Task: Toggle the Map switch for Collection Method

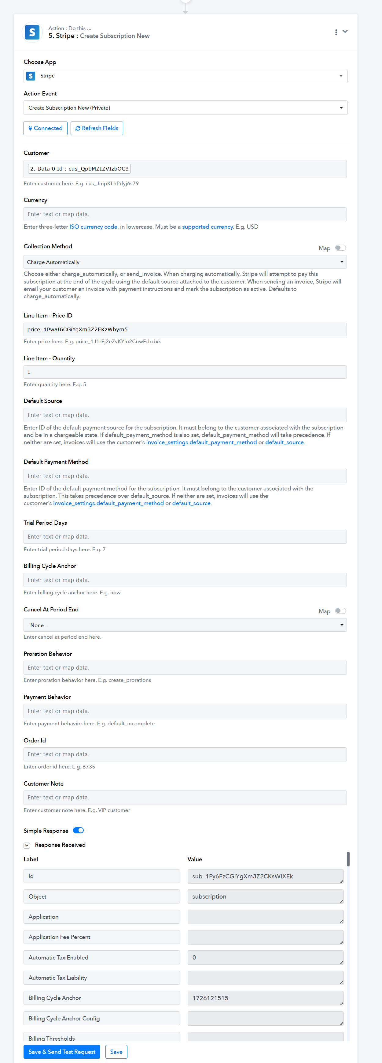Action: (x=340, y=248)
